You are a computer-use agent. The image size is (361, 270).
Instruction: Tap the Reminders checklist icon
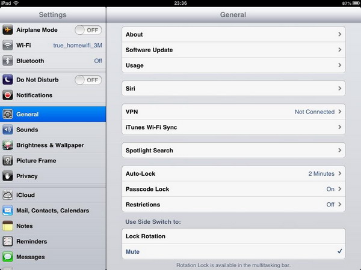[x=8, y=241]
